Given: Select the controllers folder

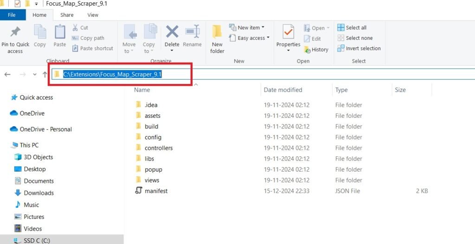Looking at the screenshot, I should [154, 148].
